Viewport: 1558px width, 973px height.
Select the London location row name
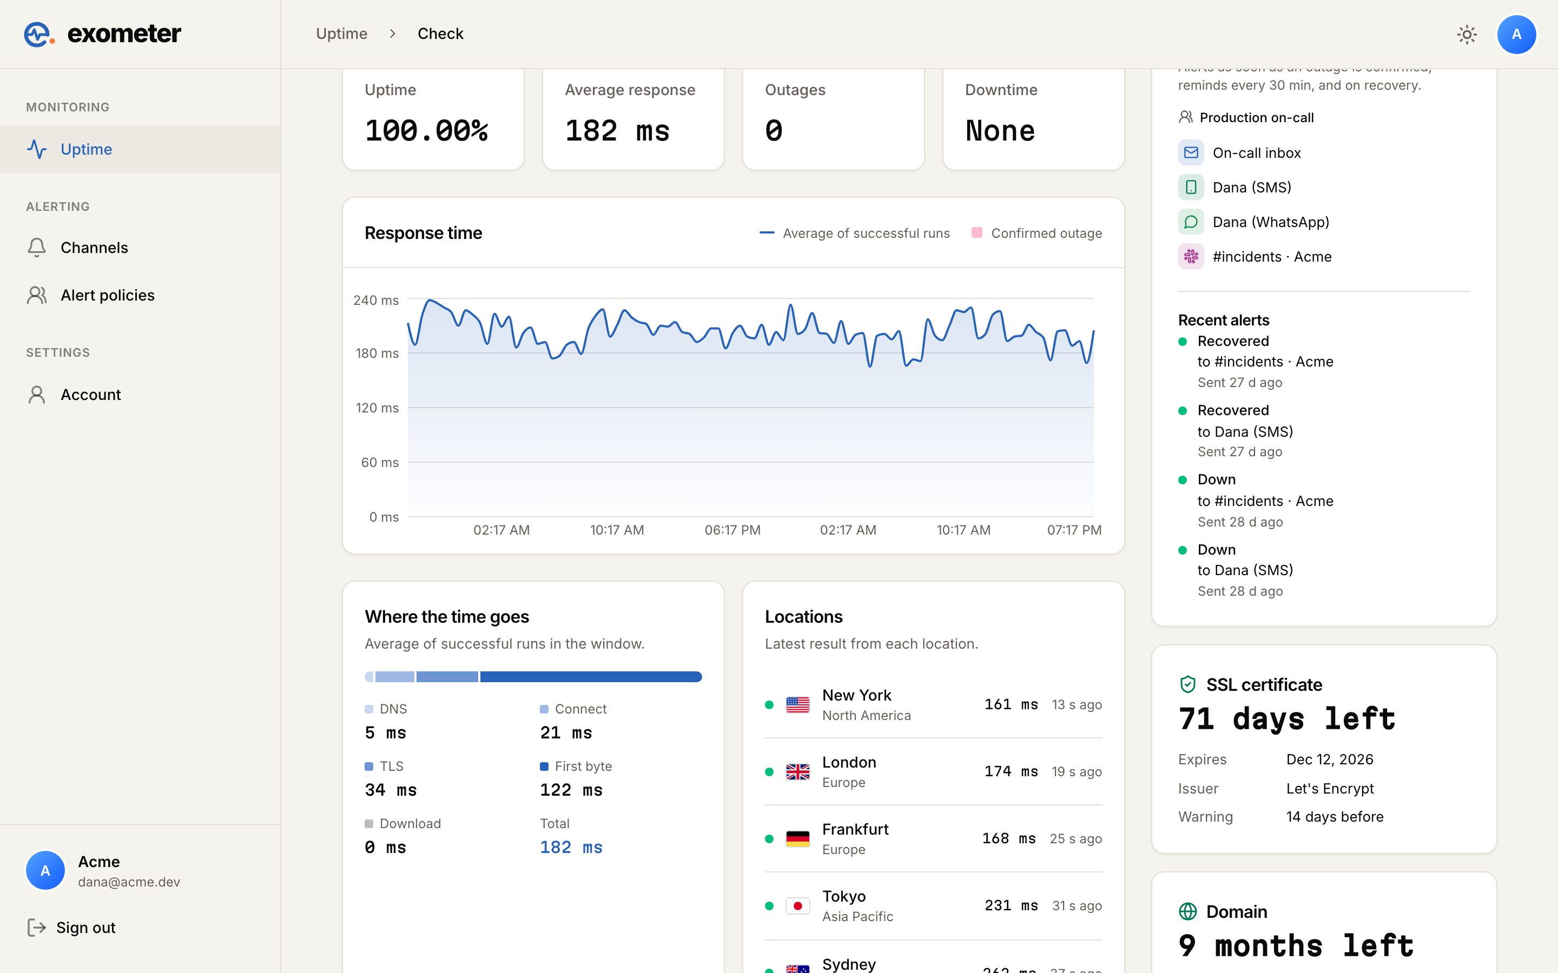click(849, 762)
